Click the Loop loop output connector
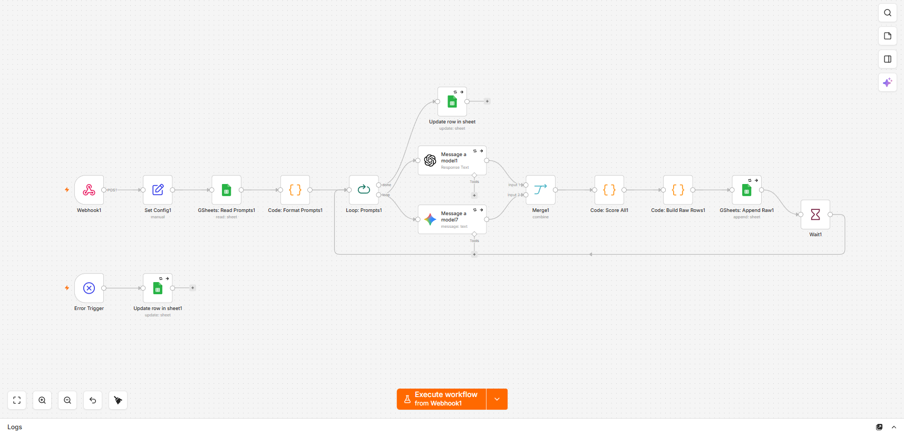This screenshot has height=435, width=904. [x=378, y=195]
